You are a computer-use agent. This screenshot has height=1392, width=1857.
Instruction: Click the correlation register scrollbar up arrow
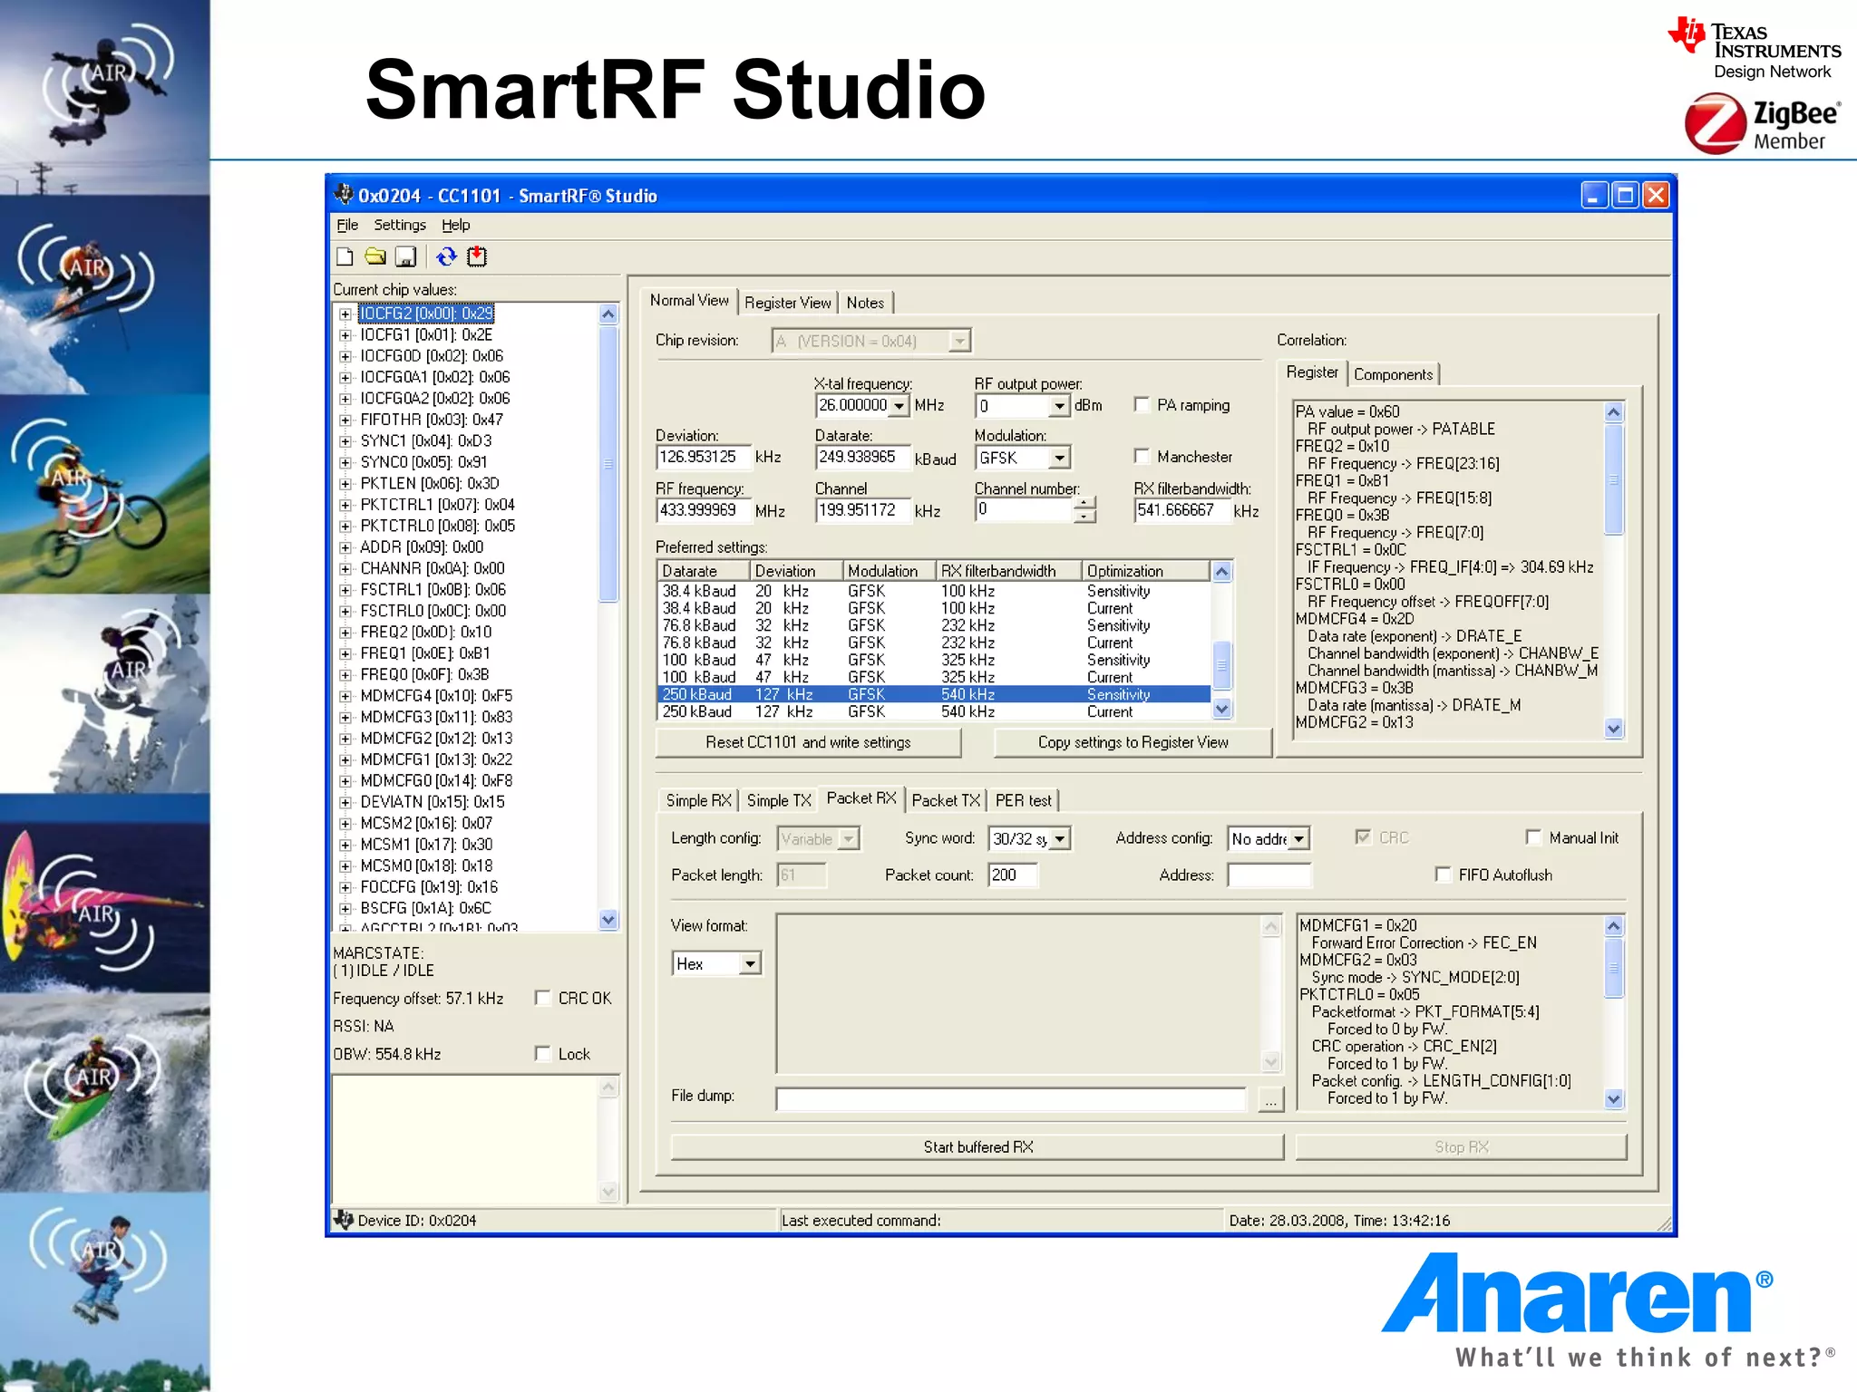coord(1613,411)
